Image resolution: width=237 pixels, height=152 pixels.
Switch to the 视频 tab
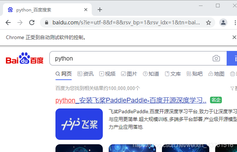pos(107,74)
